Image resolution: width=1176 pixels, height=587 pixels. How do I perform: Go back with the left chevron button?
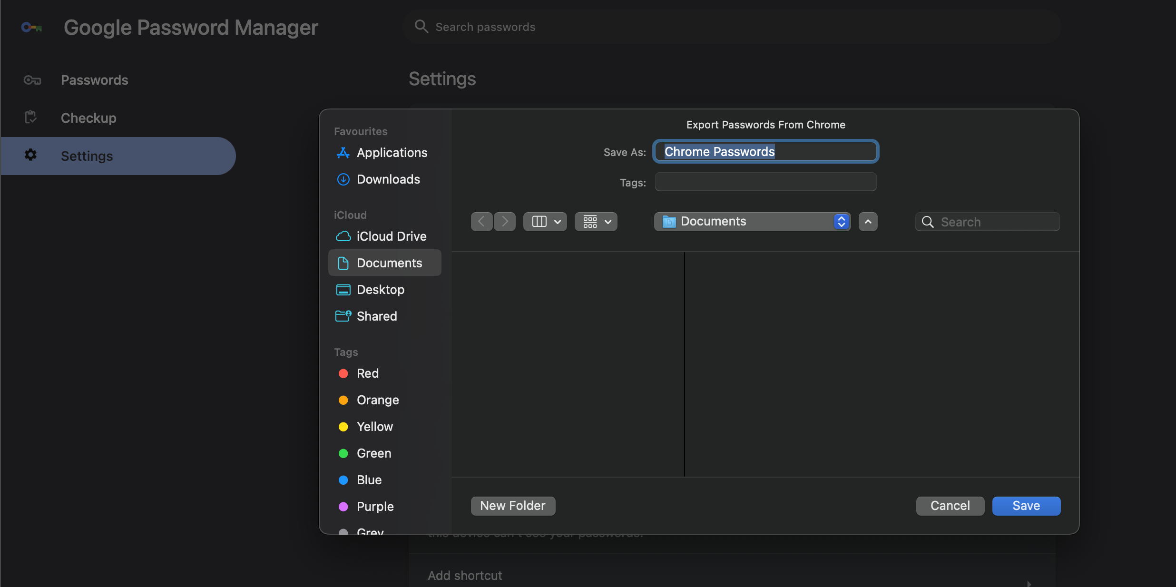[481, 222]
